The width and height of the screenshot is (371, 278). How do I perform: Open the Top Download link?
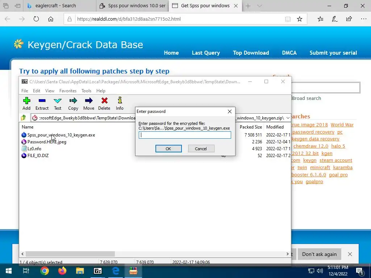[251, 53]
